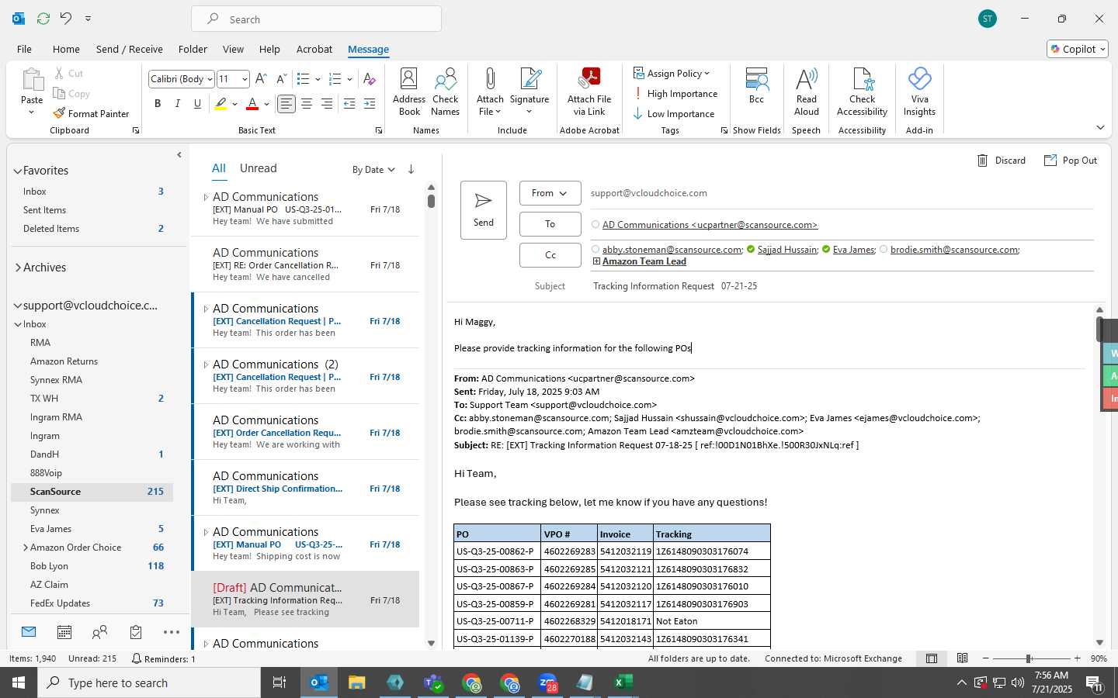Screen dimensions: 1118x698
Task: Switch to Calendar view icon
Action: pyautogui.click(x=64, y=633)
